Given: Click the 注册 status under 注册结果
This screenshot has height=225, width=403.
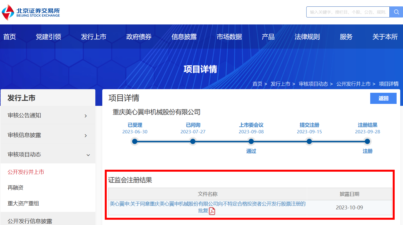Looking at the screenshot, I should [368, 151].
